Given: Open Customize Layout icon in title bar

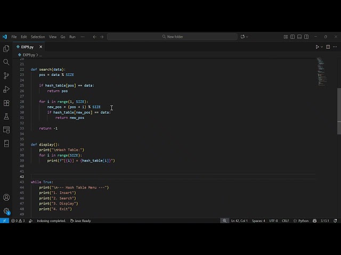Looking at the screenshot, I should coord(286,37).
